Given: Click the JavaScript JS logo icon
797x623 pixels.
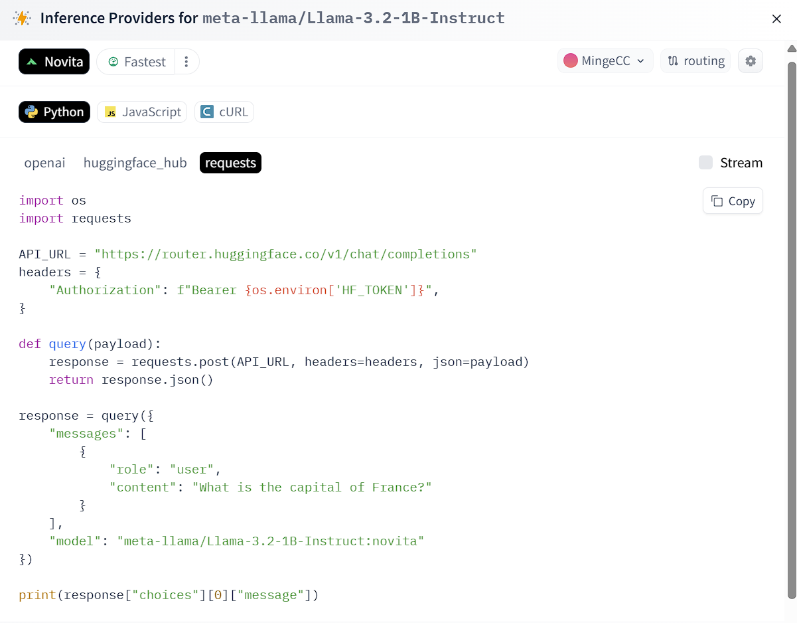Looking at the screenshot, I should [111, 112].
